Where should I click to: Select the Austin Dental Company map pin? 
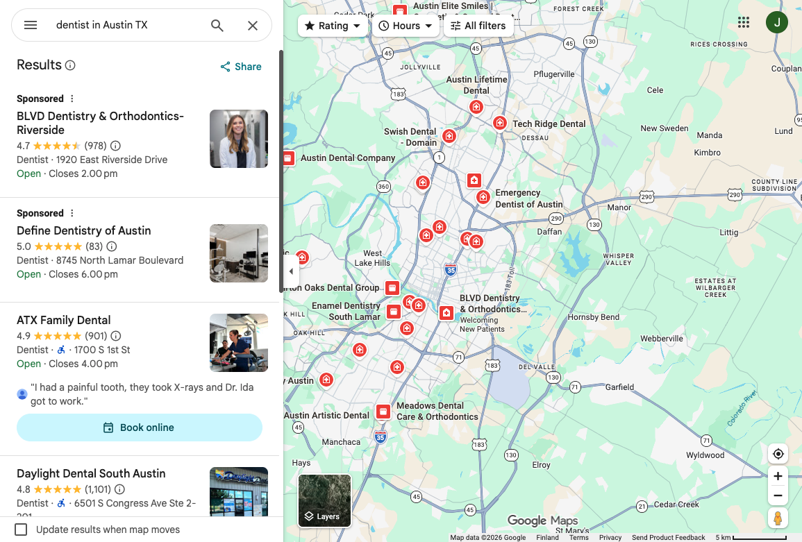288,158
